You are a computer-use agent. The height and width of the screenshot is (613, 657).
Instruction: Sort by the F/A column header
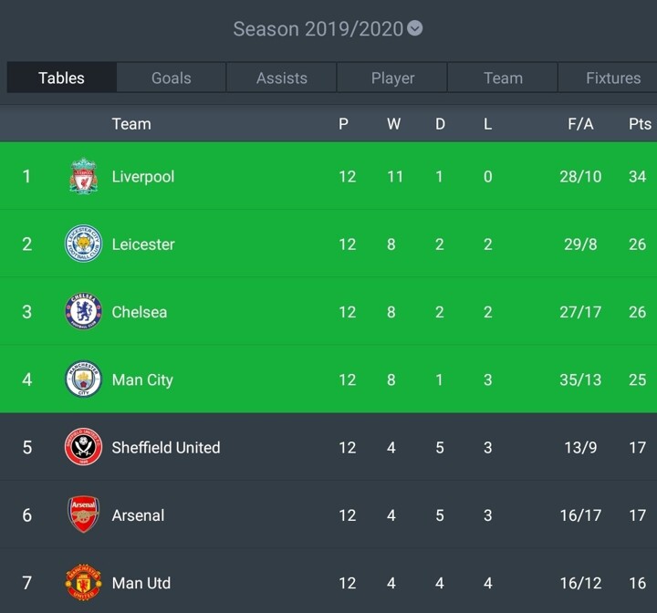pyautogui.click(x=580, y=124)
